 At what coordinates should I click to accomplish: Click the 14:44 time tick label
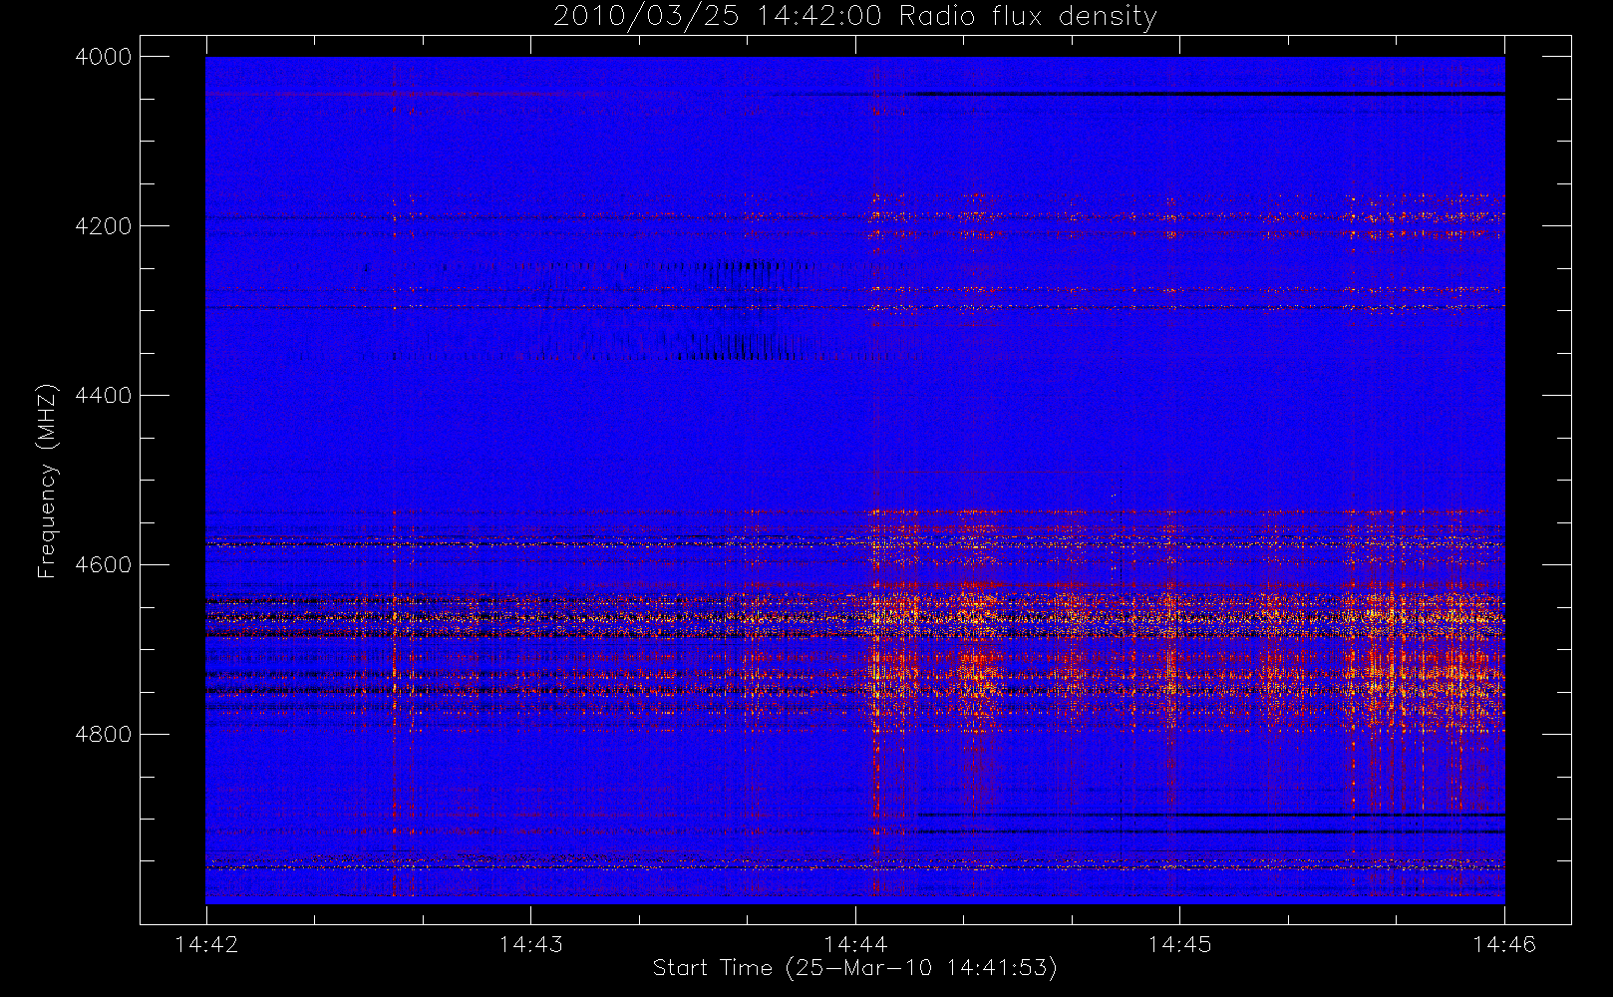tap(855, 944)
